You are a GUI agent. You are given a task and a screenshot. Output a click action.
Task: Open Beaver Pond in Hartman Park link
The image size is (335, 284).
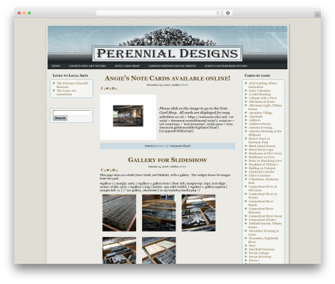(259, 140)
